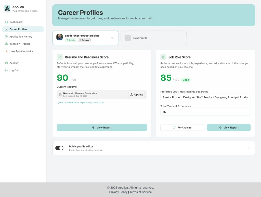Click Log Out in sidebar
This screenshot has height=197, width=261.
23,70
